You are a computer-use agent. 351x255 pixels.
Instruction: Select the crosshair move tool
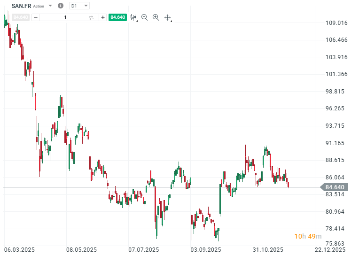tap(168, 18)
